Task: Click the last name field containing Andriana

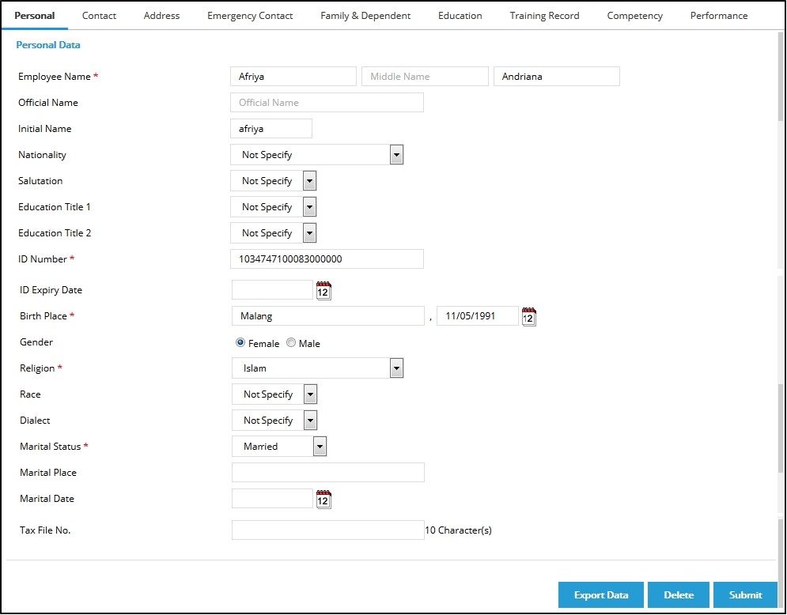Action: tap(557, 76)
